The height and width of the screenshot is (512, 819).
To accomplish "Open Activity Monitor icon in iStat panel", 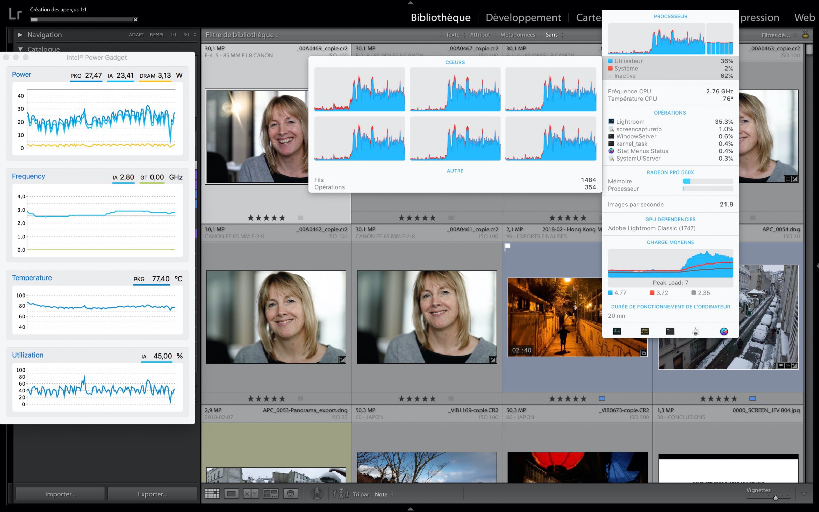I will [x=617, y=331].
